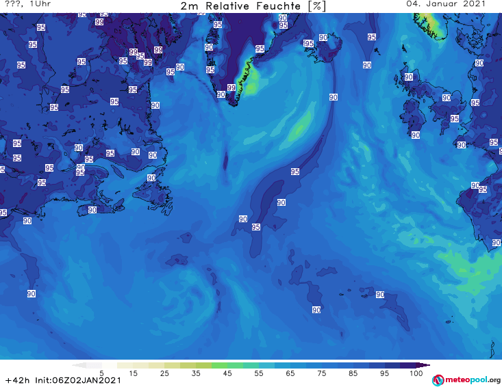Click the '+42h' forecast hour text
The image size is (502, 387).
click(18, 380)
